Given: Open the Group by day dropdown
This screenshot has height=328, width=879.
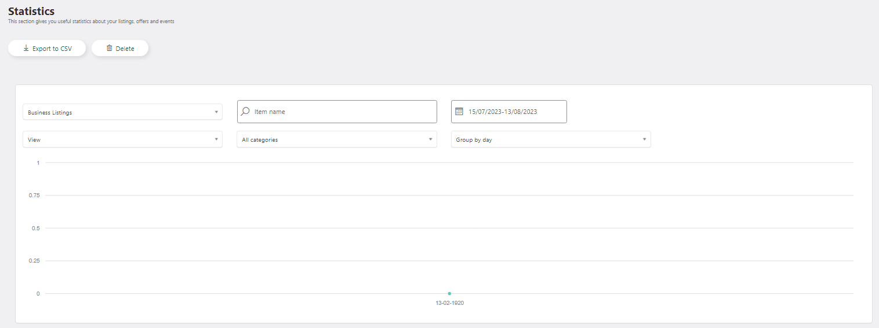Looking at the screenshot, I should coord(551,139).
